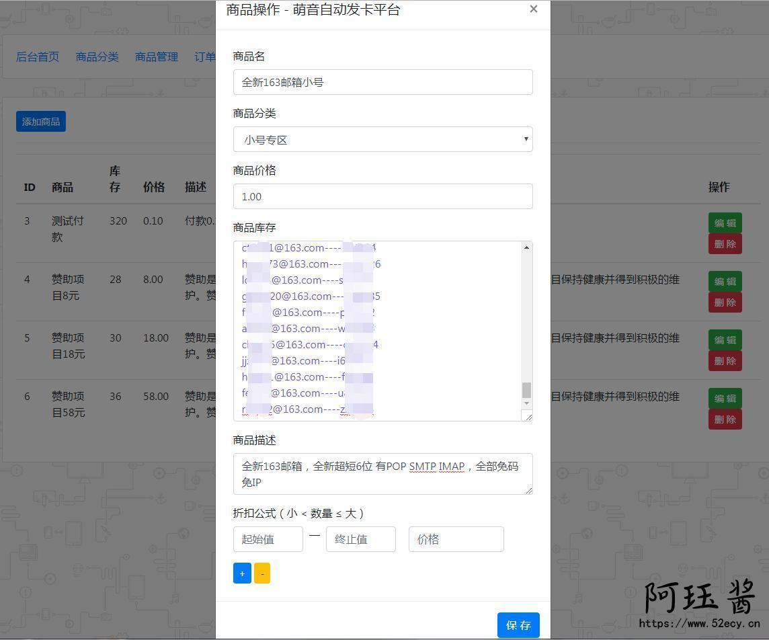Viewport: 769px width, 640px height.
Task: Click 编辑 for the 赞助项目8元 row
Action: coord(725,282)
